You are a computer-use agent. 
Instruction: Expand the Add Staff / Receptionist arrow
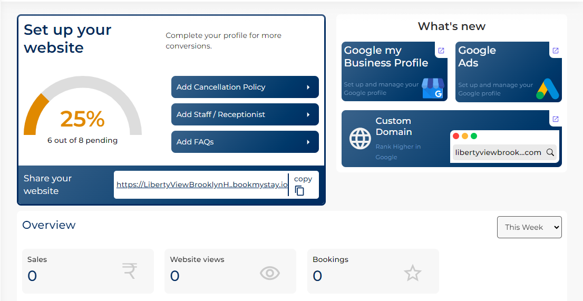(x=308, y=114)
